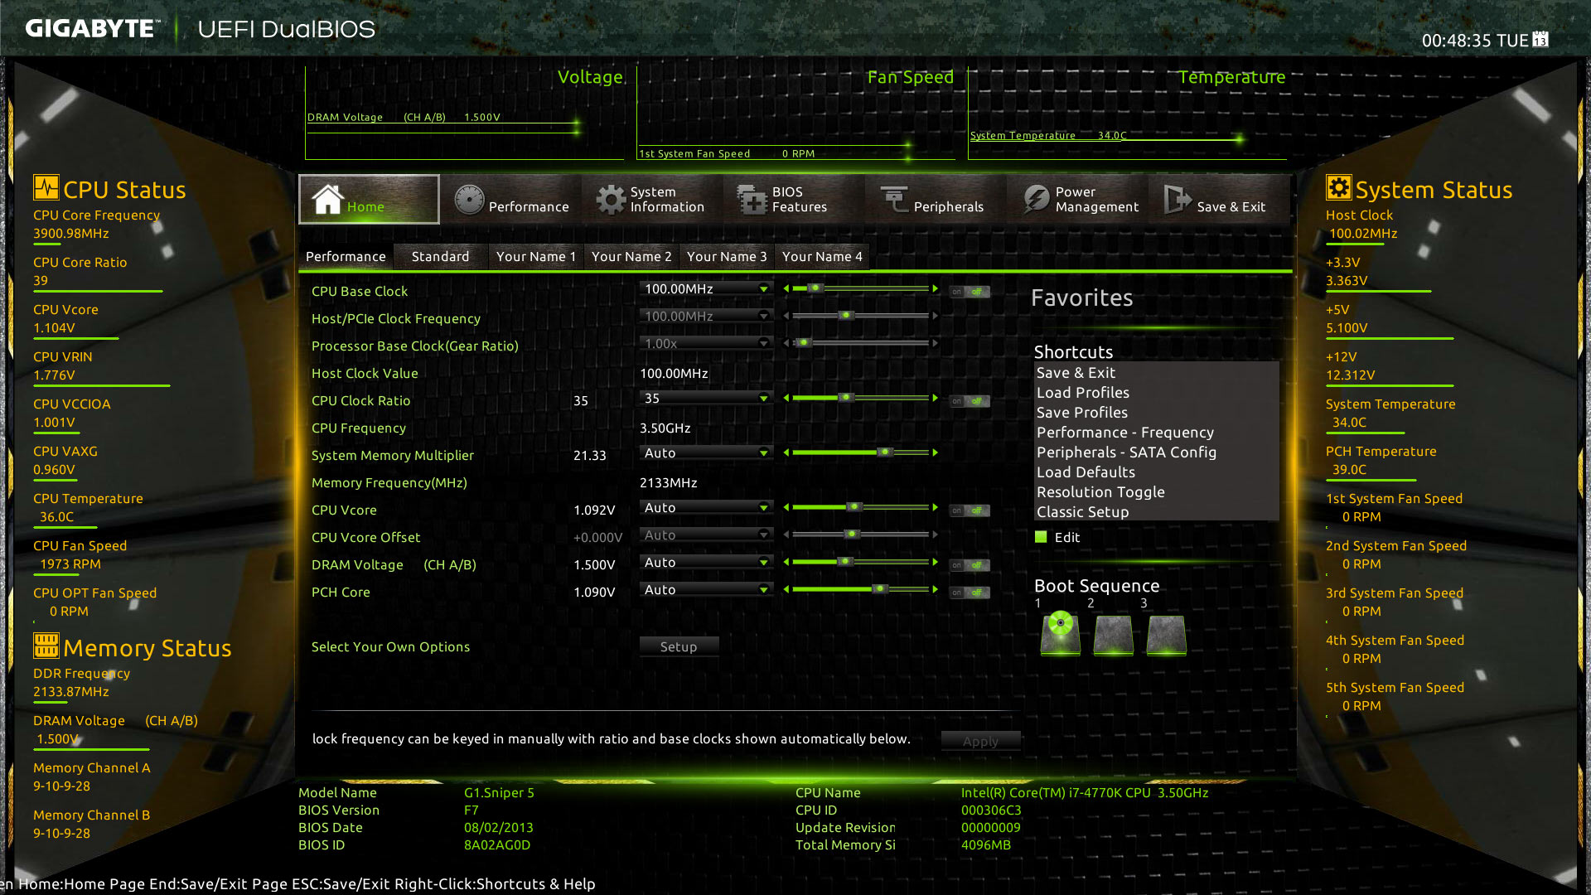Increase DRAM Voltage with right arrow
Image resolution: width=1591 pixels, height=895 pixels.
tap(936, 563)
